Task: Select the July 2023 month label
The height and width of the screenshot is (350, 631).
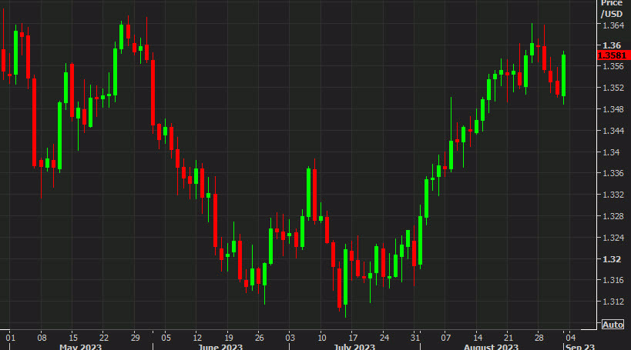Action: click(x=354, y=347)
